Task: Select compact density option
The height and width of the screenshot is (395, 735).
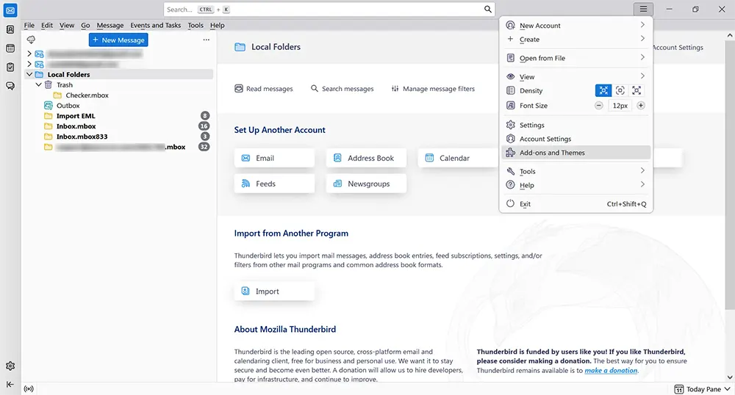Action: [603, 90]
